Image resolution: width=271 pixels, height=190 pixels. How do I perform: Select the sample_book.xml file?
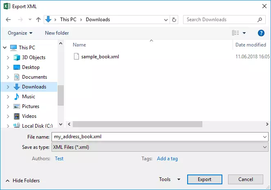100,57
